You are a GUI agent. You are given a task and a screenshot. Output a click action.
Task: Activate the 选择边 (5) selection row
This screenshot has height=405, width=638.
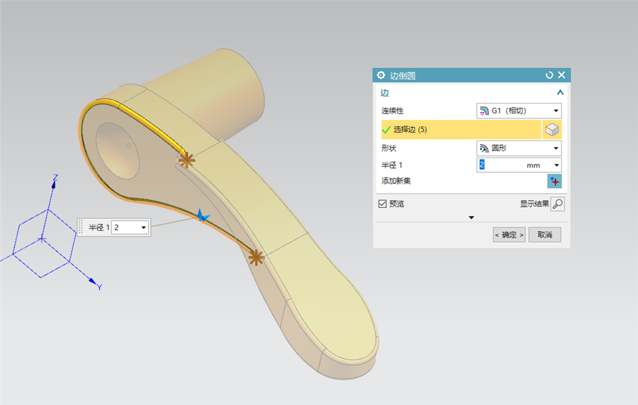click(461, 129)
